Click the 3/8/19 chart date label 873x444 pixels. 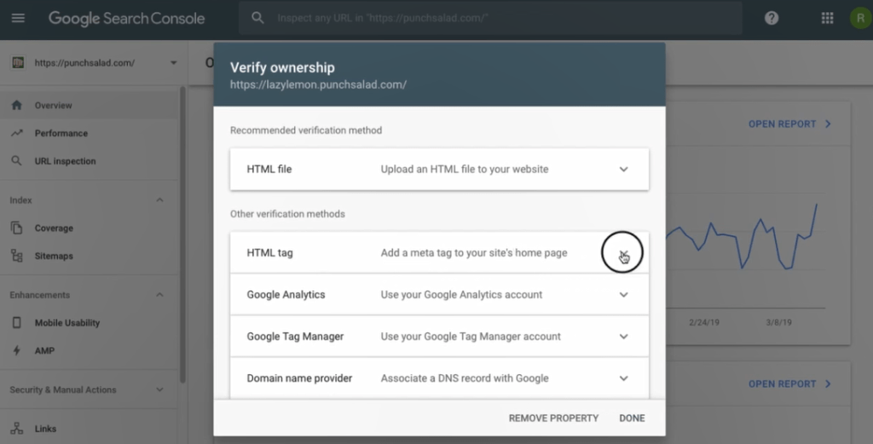778,322
